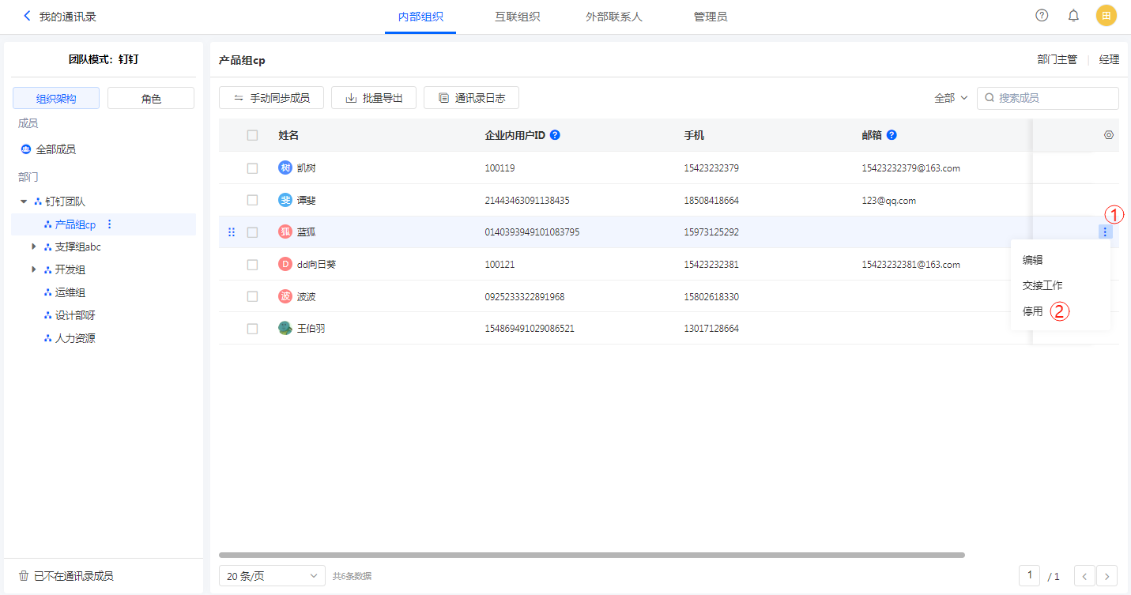
Task: Click the drag handle on 蓝狐 row
Action: pyautogui.click(x=232, y=232)
